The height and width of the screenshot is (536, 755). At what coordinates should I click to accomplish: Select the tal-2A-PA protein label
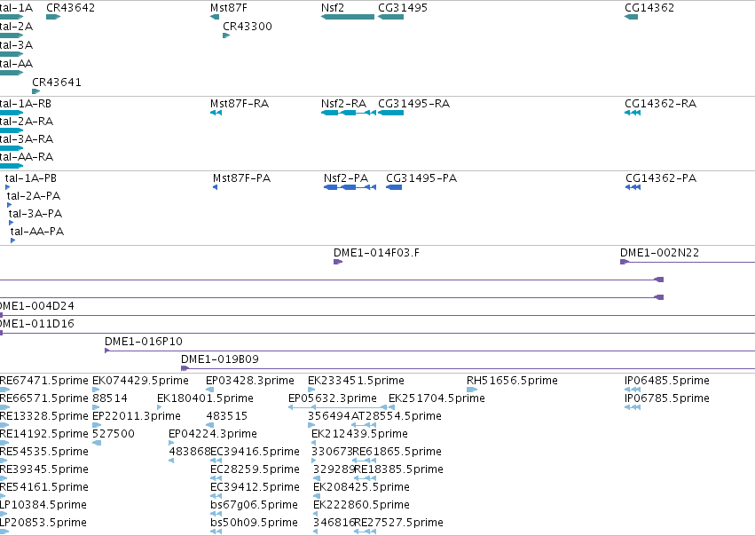click(34, 196)
